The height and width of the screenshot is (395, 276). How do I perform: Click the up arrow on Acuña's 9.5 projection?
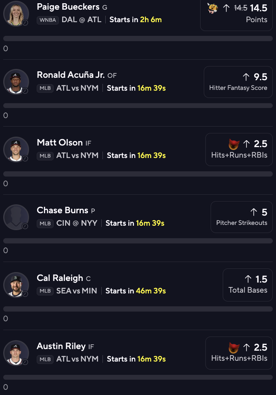point(246,77)
